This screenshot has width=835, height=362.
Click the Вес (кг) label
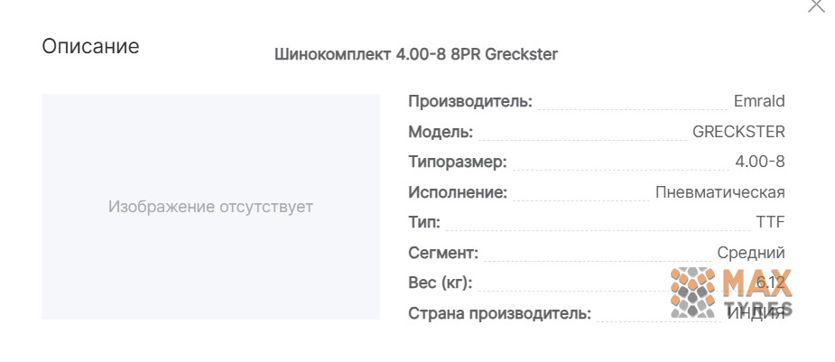click(441, 283)
